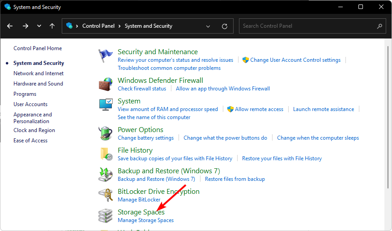This screenshot has height=231, width=392.
Task: Click the System monitor icon
Action: [106, 104]
